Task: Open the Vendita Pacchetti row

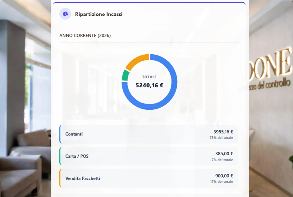Action: coord(83,178)
